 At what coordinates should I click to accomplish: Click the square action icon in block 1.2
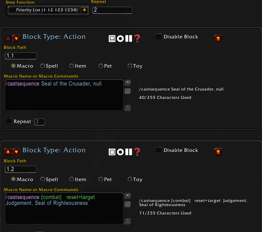click(x=112, y=152)
